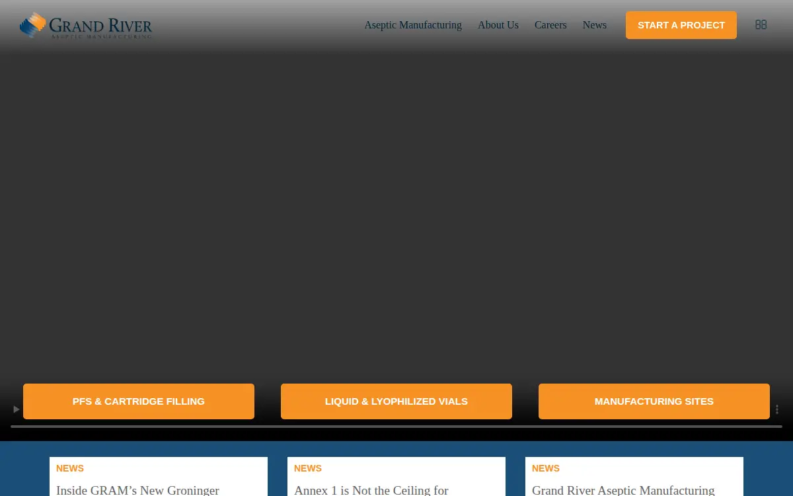793x496 pixels.
Task: Open article Inside GRAM's New Groninger
Action: coord(137,490)
